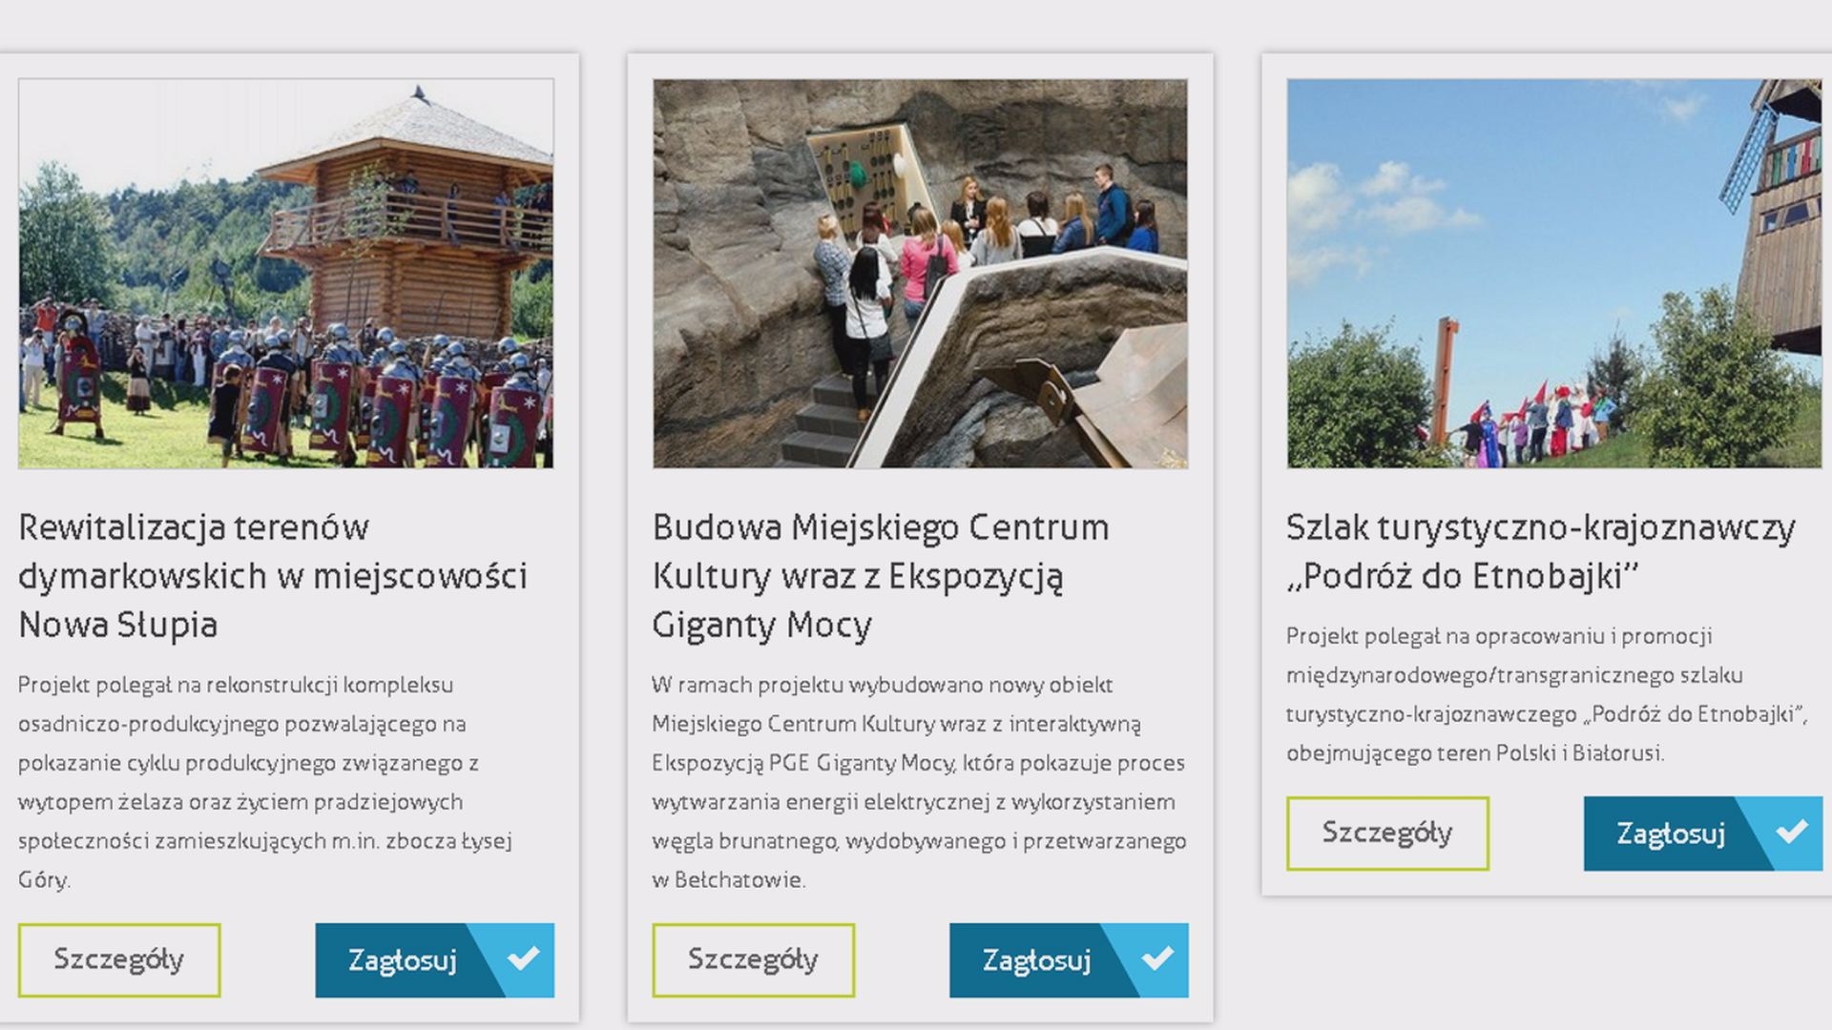Image resolution: width=1832 pixels, height=1030 pixels.
Task: Click the description mentioning PGE Giganty Mocy in Bełchatów
Action: 920,782
